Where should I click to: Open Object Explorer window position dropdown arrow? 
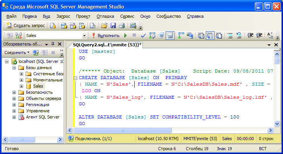tap(47, 44)
